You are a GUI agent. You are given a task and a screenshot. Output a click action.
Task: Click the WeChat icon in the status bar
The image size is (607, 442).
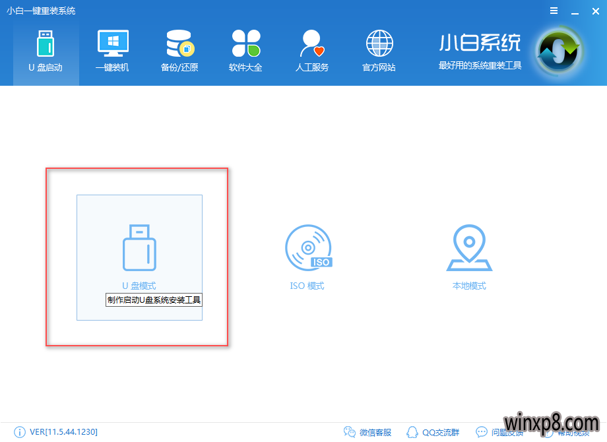point(349,432)
